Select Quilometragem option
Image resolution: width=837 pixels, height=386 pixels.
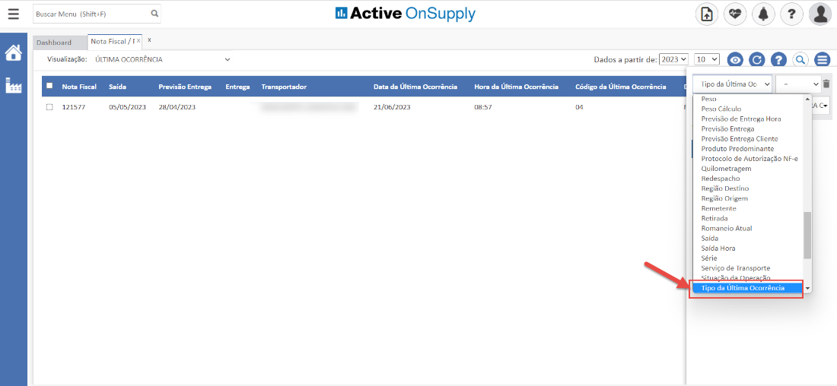point(747,169)
